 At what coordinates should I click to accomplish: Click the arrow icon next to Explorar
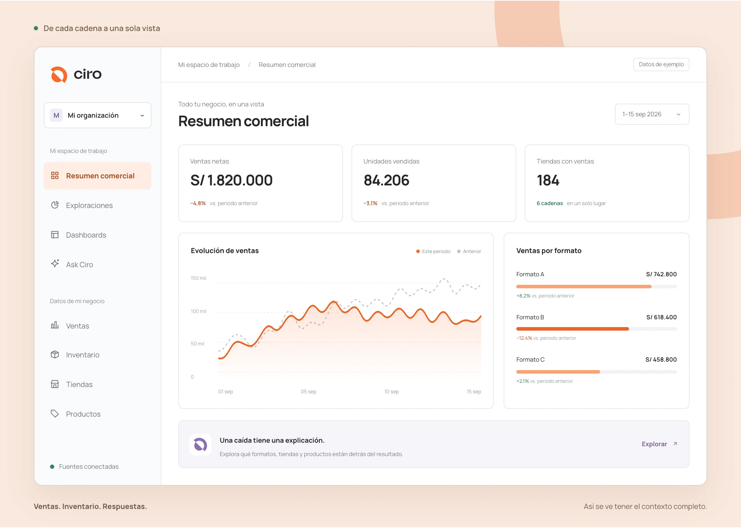[675, 444]
